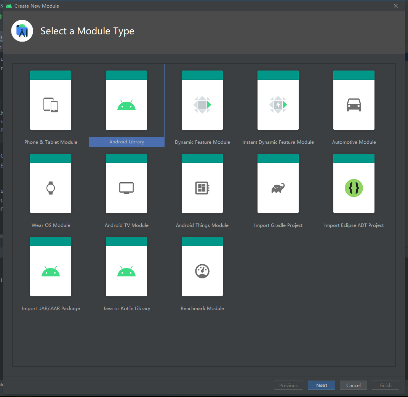Click the 'Import .JAR/.AAR Package' label
The image size is (408, 397).
click(x=51, y=308)
